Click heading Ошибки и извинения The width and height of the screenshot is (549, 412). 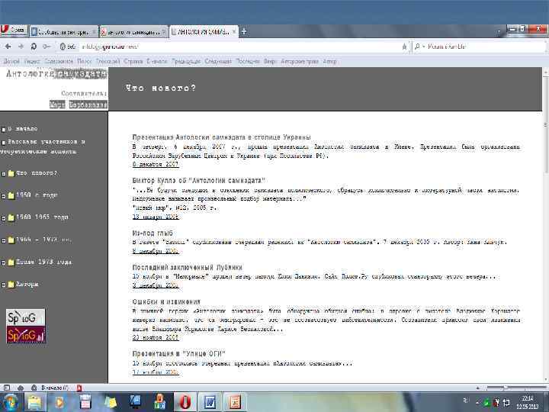166,301
